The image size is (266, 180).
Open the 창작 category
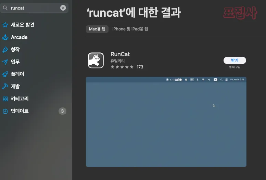pyautogui.click(x=15, y=49)
